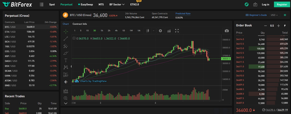291x114 pixels.
Task: Click the globe icon near index price
Action: (263, 110)
